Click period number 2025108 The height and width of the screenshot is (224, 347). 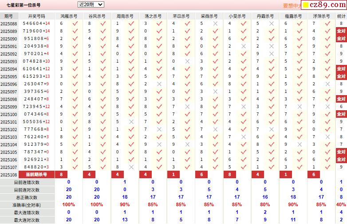click(8, 175)
